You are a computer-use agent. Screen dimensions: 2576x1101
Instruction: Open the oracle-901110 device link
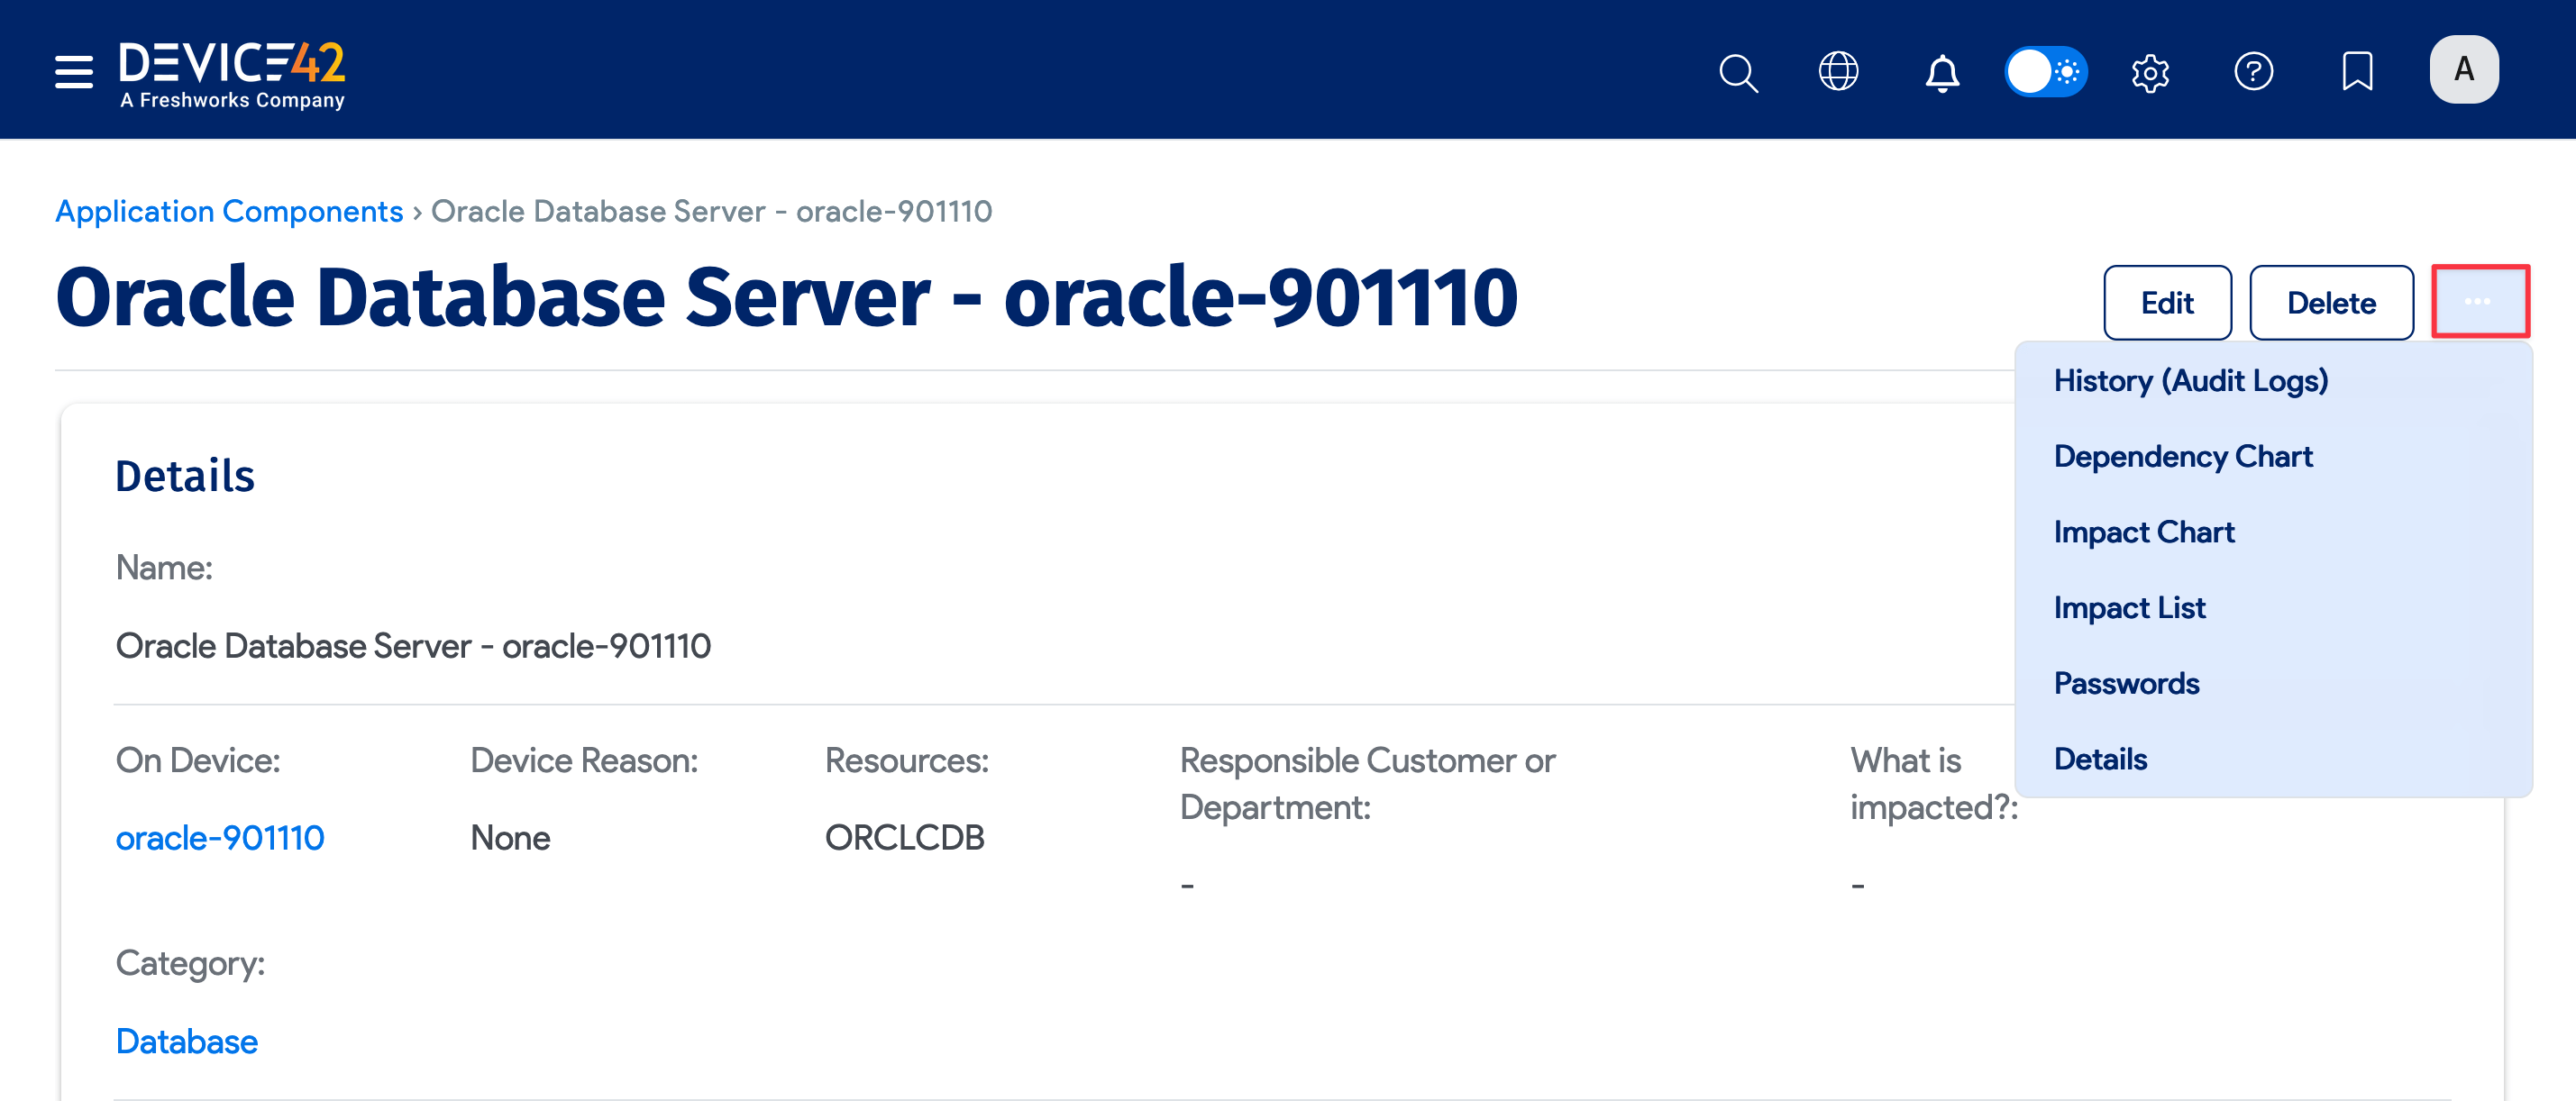[x=220, y=837]
